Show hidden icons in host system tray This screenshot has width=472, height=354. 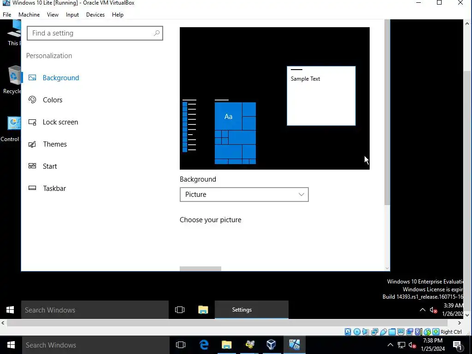pos(390,345)
